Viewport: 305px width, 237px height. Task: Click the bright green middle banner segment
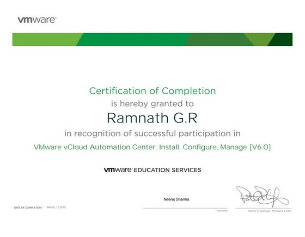coord(133,39)
